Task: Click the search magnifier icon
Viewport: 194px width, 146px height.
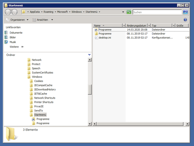Action: click(x=185, y=12)
